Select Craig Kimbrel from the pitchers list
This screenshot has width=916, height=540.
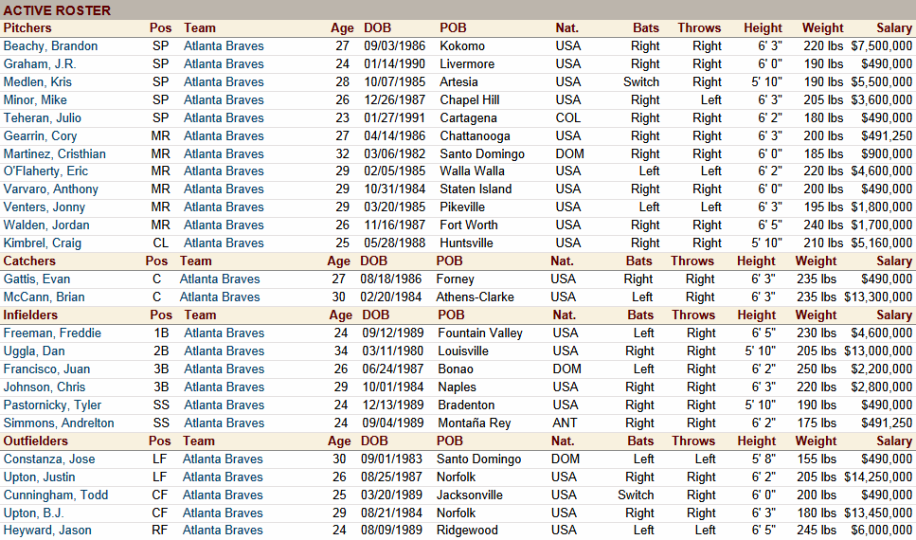click(x=41, y=243)
